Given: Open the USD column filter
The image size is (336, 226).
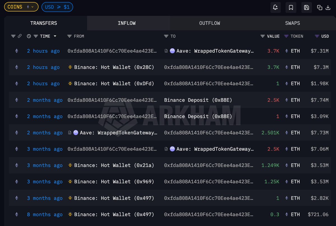Looking at the screenshot, I should click(x=317, y=36).
